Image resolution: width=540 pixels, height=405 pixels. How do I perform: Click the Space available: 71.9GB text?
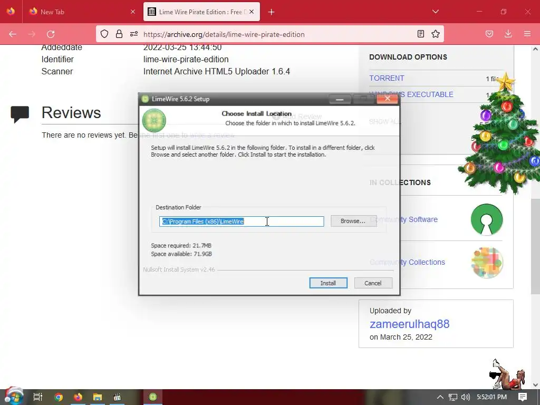coord(181,254)
